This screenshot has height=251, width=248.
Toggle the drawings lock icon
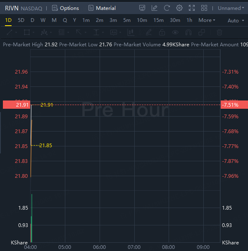162,32
